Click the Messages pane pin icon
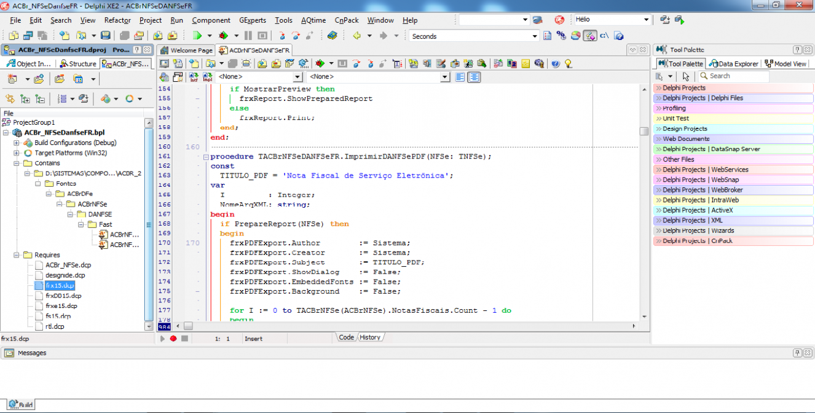 coord(797,353)
